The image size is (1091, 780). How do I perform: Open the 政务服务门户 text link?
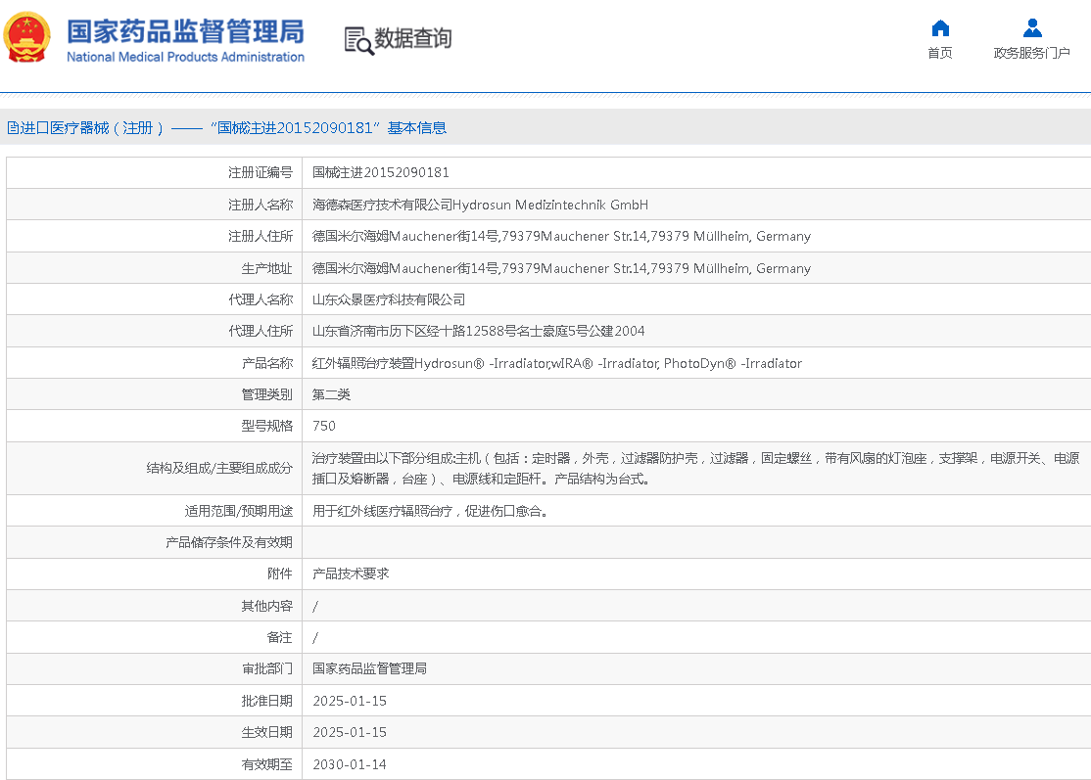pyautogui.click(x=1031, y=53)
